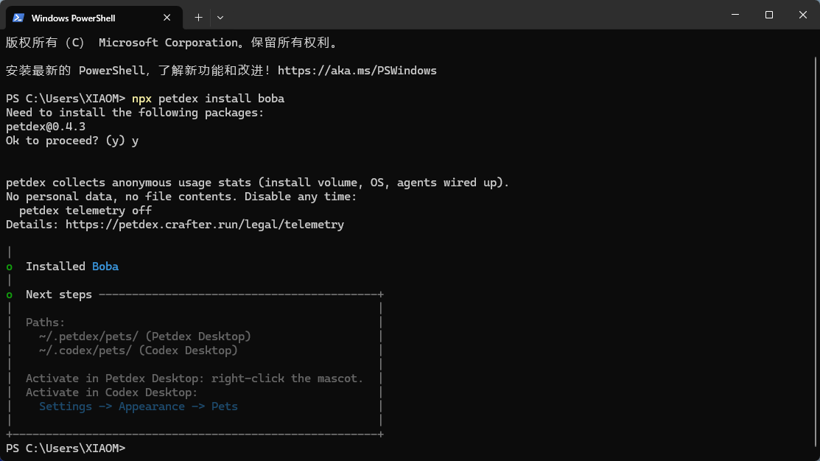Click the 'petdex telemetry off' line
Screen dimensions: 820x461
pos(85,211)
